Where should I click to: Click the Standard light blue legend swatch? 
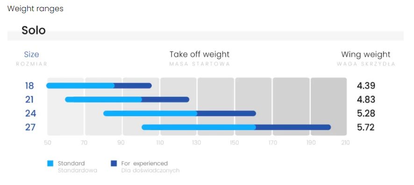(50, 164)
